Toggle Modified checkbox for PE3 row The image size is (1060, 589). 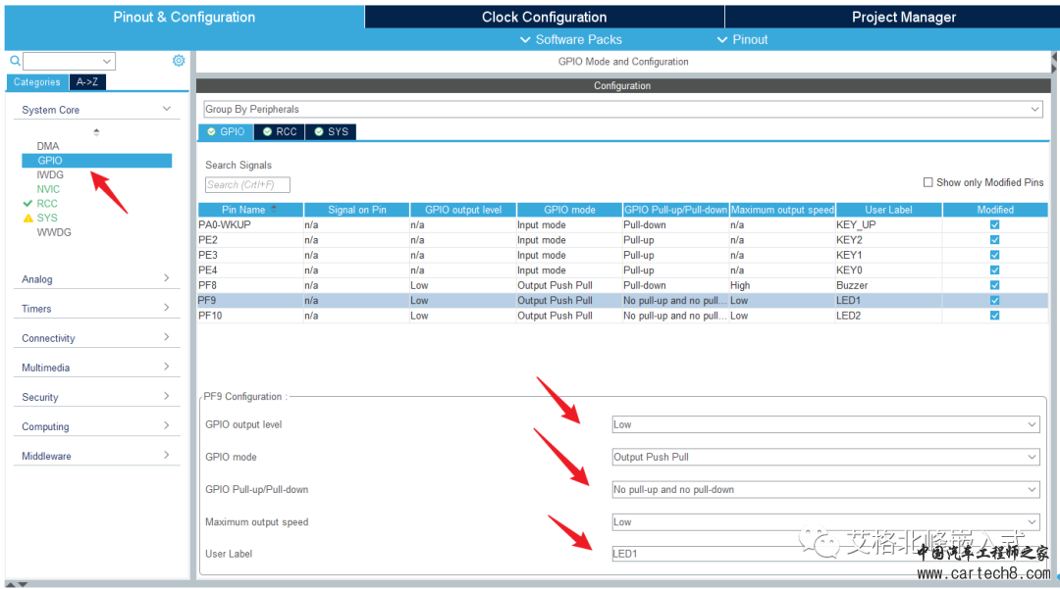click(x=994, y=255)
